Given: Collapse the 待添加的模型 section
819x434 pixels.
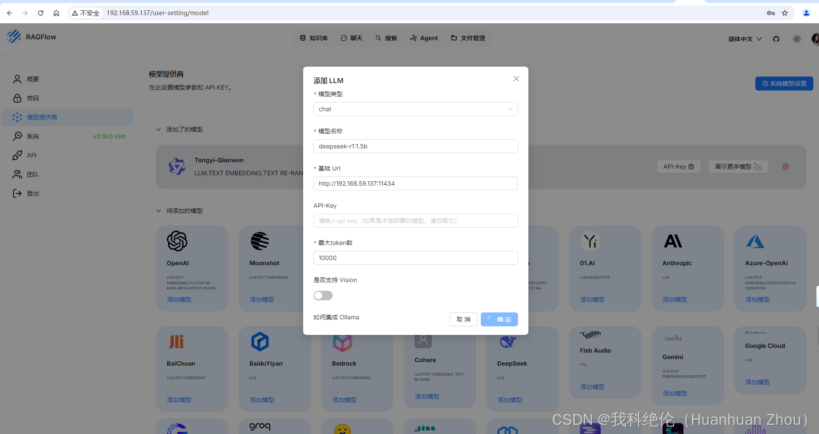Looking at the screenshot, I should click(x=159, y=211).
